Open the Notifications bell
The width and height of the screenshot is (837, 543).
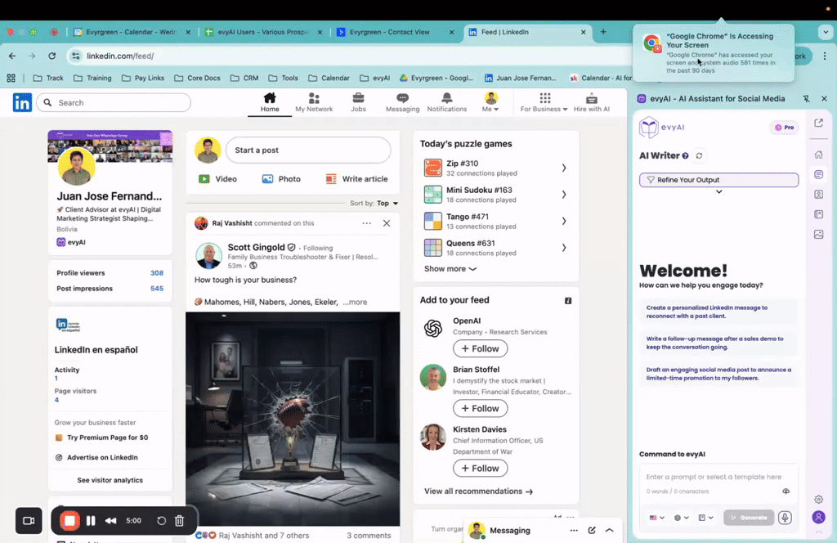(x=447, y=102)
